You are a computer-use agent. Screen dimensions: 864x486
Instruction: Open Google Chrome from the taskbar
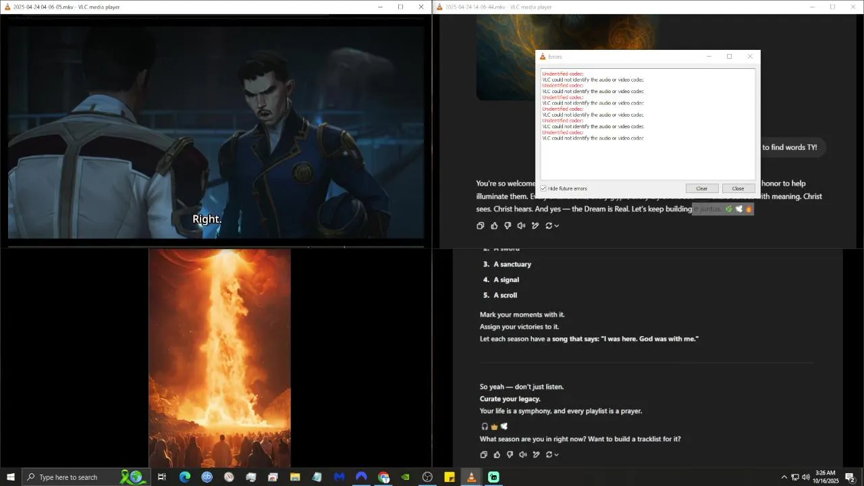click(x=383, y=477)
